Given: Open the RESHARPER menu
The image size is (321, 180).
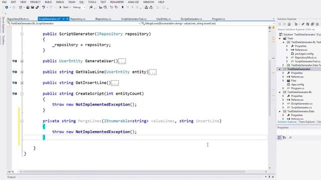Looking at the screenshot, I should coord(117,2).
